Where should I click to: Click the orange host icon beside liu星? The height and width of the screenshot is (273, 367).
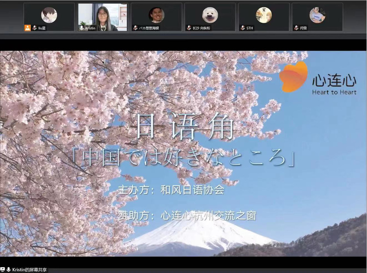tap(28, 28)
